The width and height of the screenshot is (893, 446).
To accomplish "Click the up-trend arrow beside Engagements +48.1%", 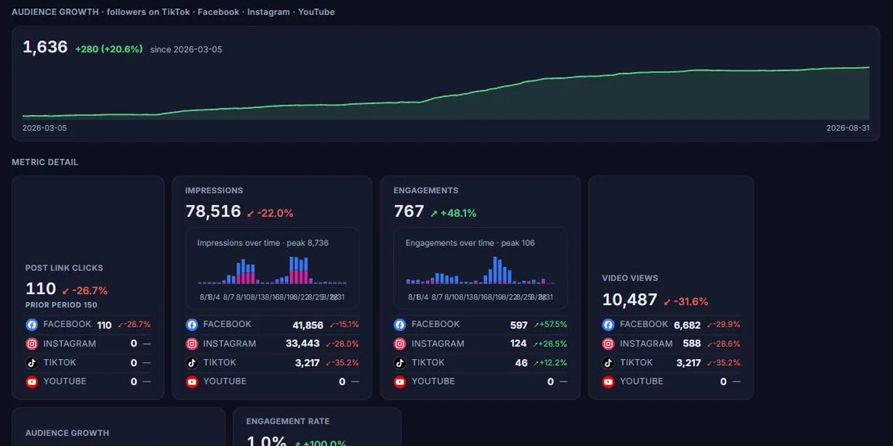I will click(434, 213).
